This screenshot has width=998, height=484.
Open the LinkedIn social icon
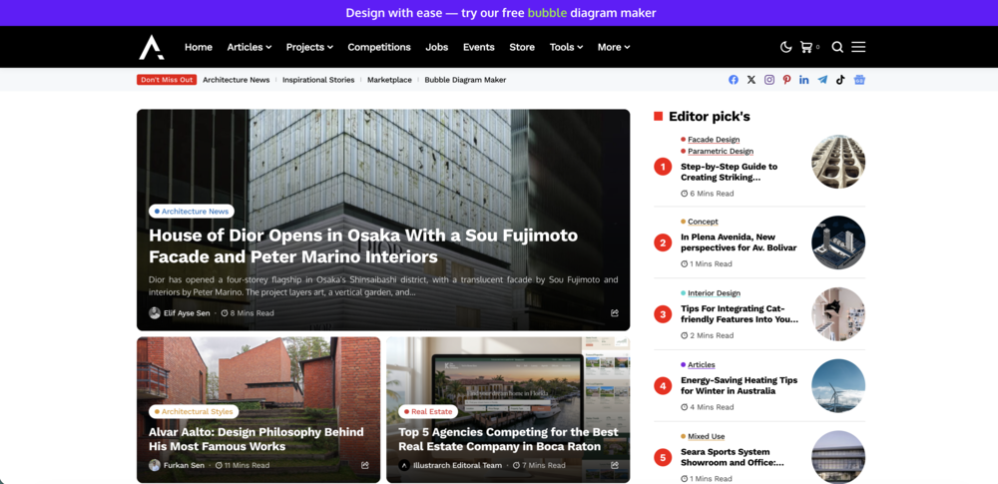804,80
